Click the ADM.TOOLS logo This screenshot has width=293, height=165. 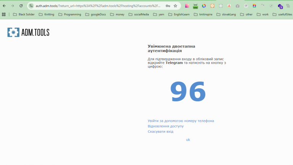tap(28, 32)
